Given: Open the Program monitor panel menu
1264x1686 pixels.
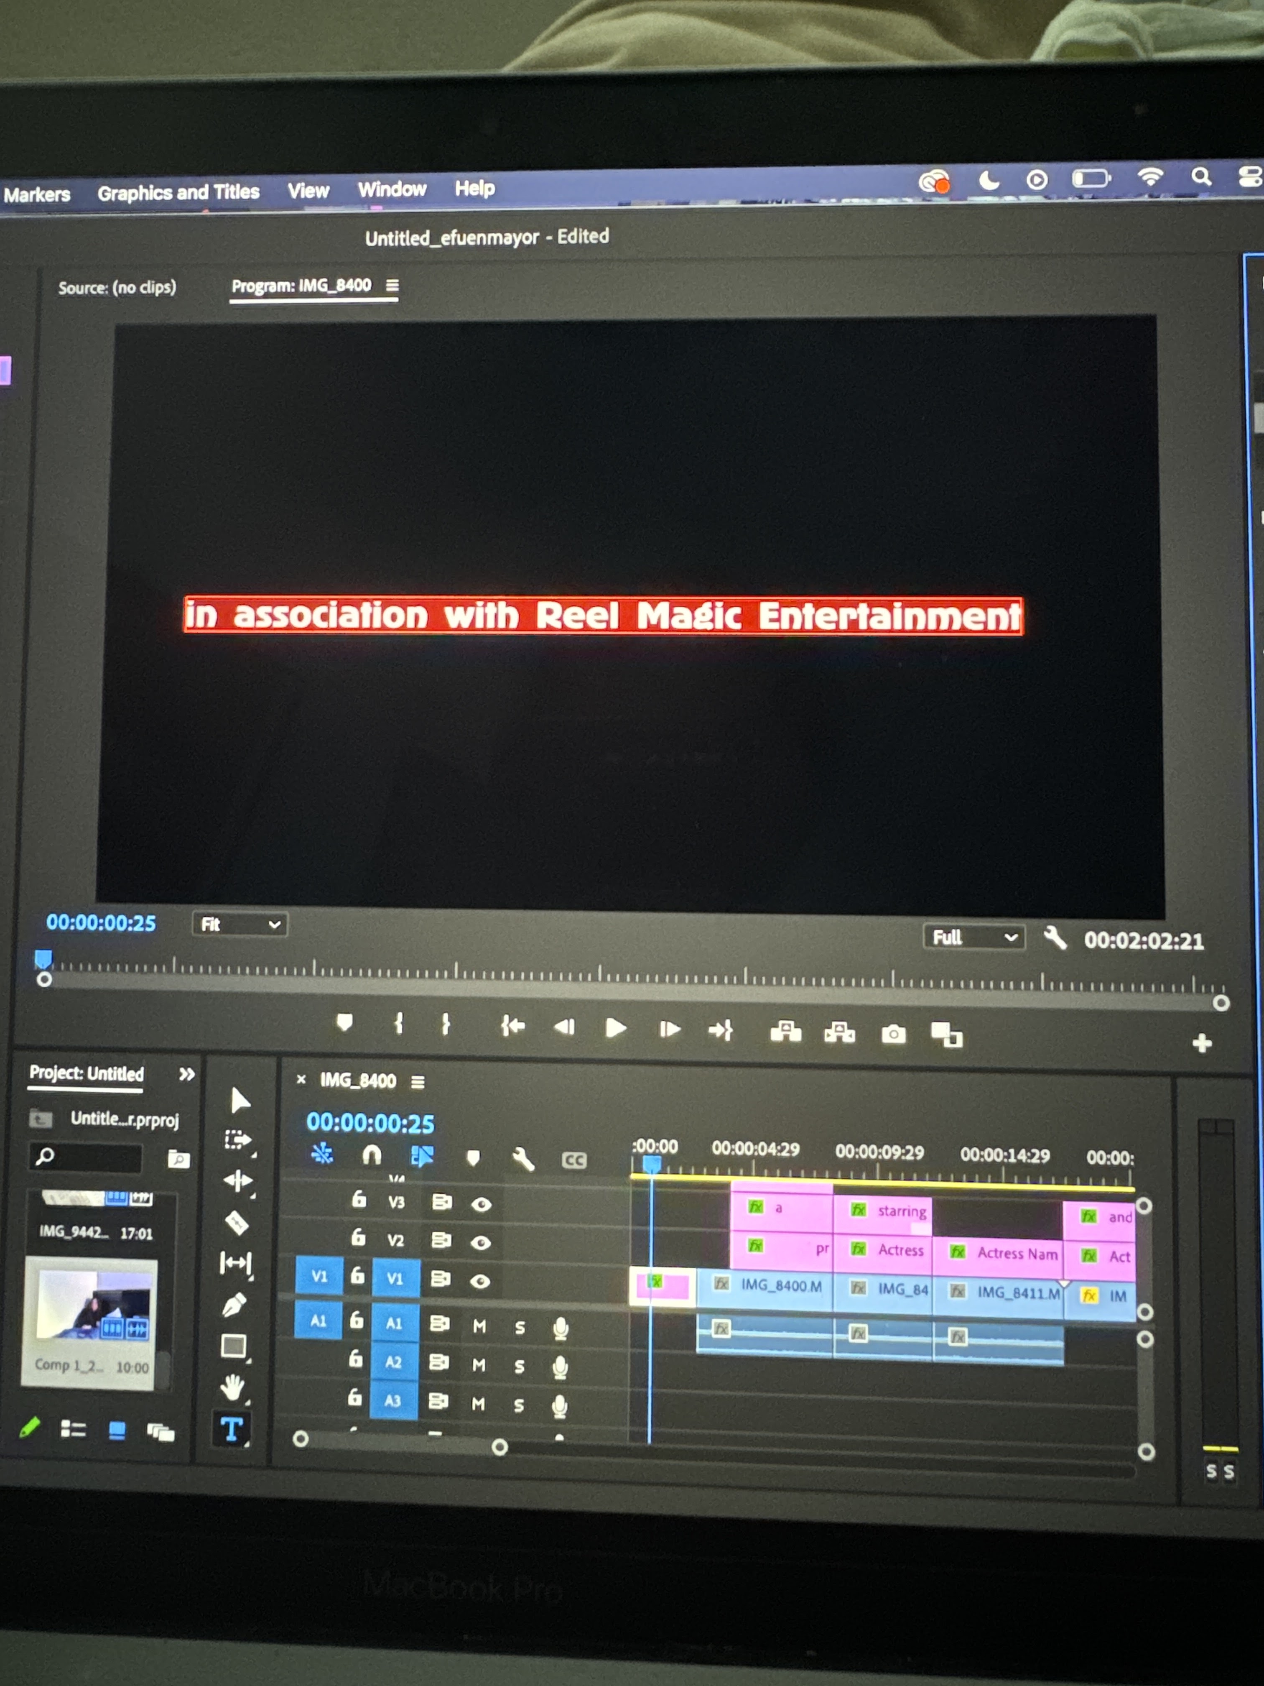Looking at the screenshot, I should (392, 285).
